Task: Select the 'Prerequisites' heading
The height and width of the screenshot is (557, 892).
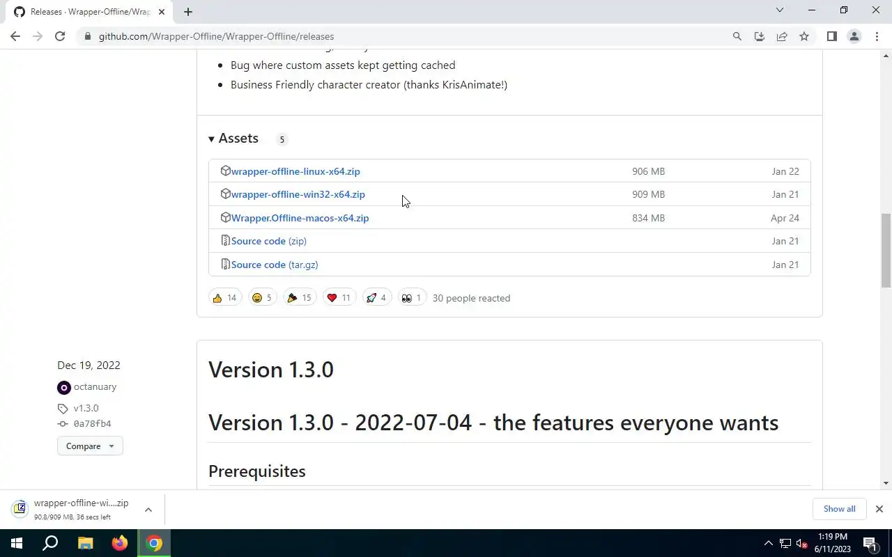Action: click(x=257, y=471)
